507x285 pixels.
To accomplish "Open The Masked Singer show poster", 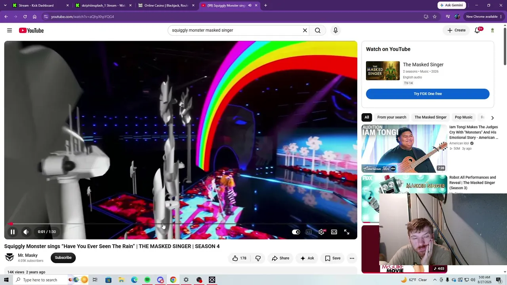I will 383,71.
